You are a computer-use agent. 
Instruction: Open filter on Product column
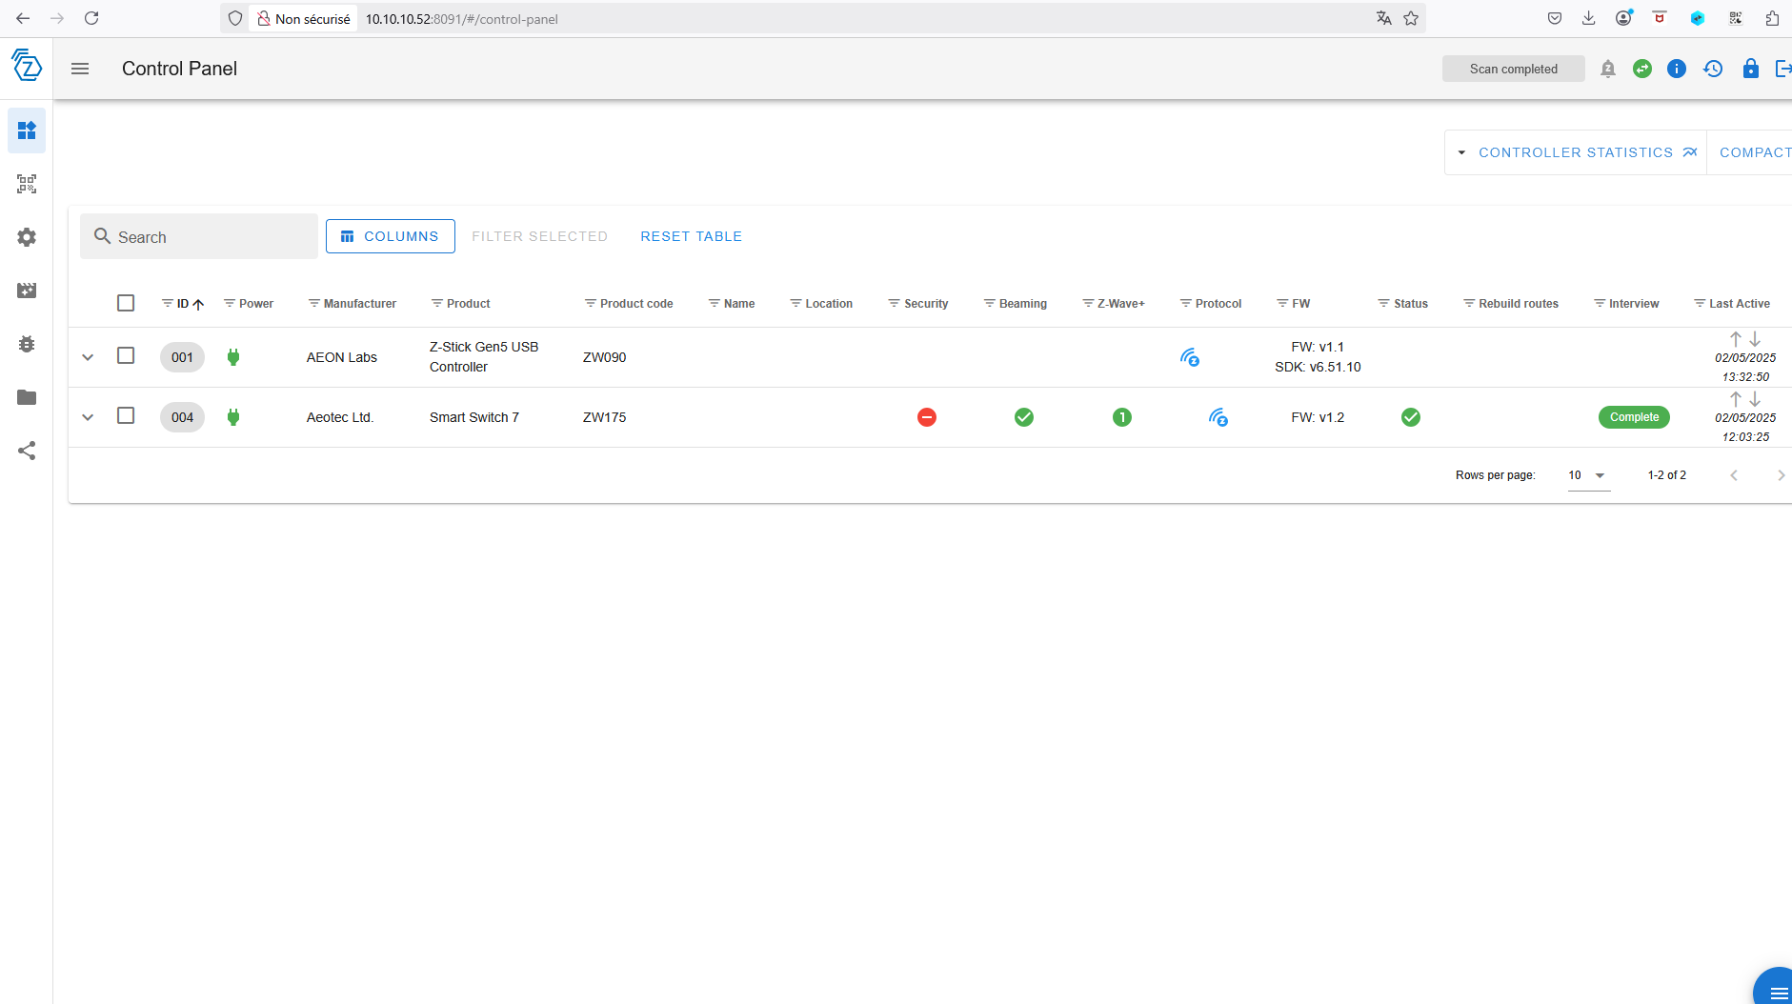(437, 303)
